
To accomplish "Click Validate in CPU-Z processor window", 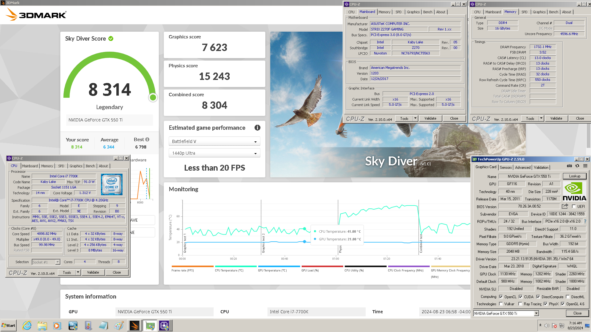I will click(x=93, y=272).
